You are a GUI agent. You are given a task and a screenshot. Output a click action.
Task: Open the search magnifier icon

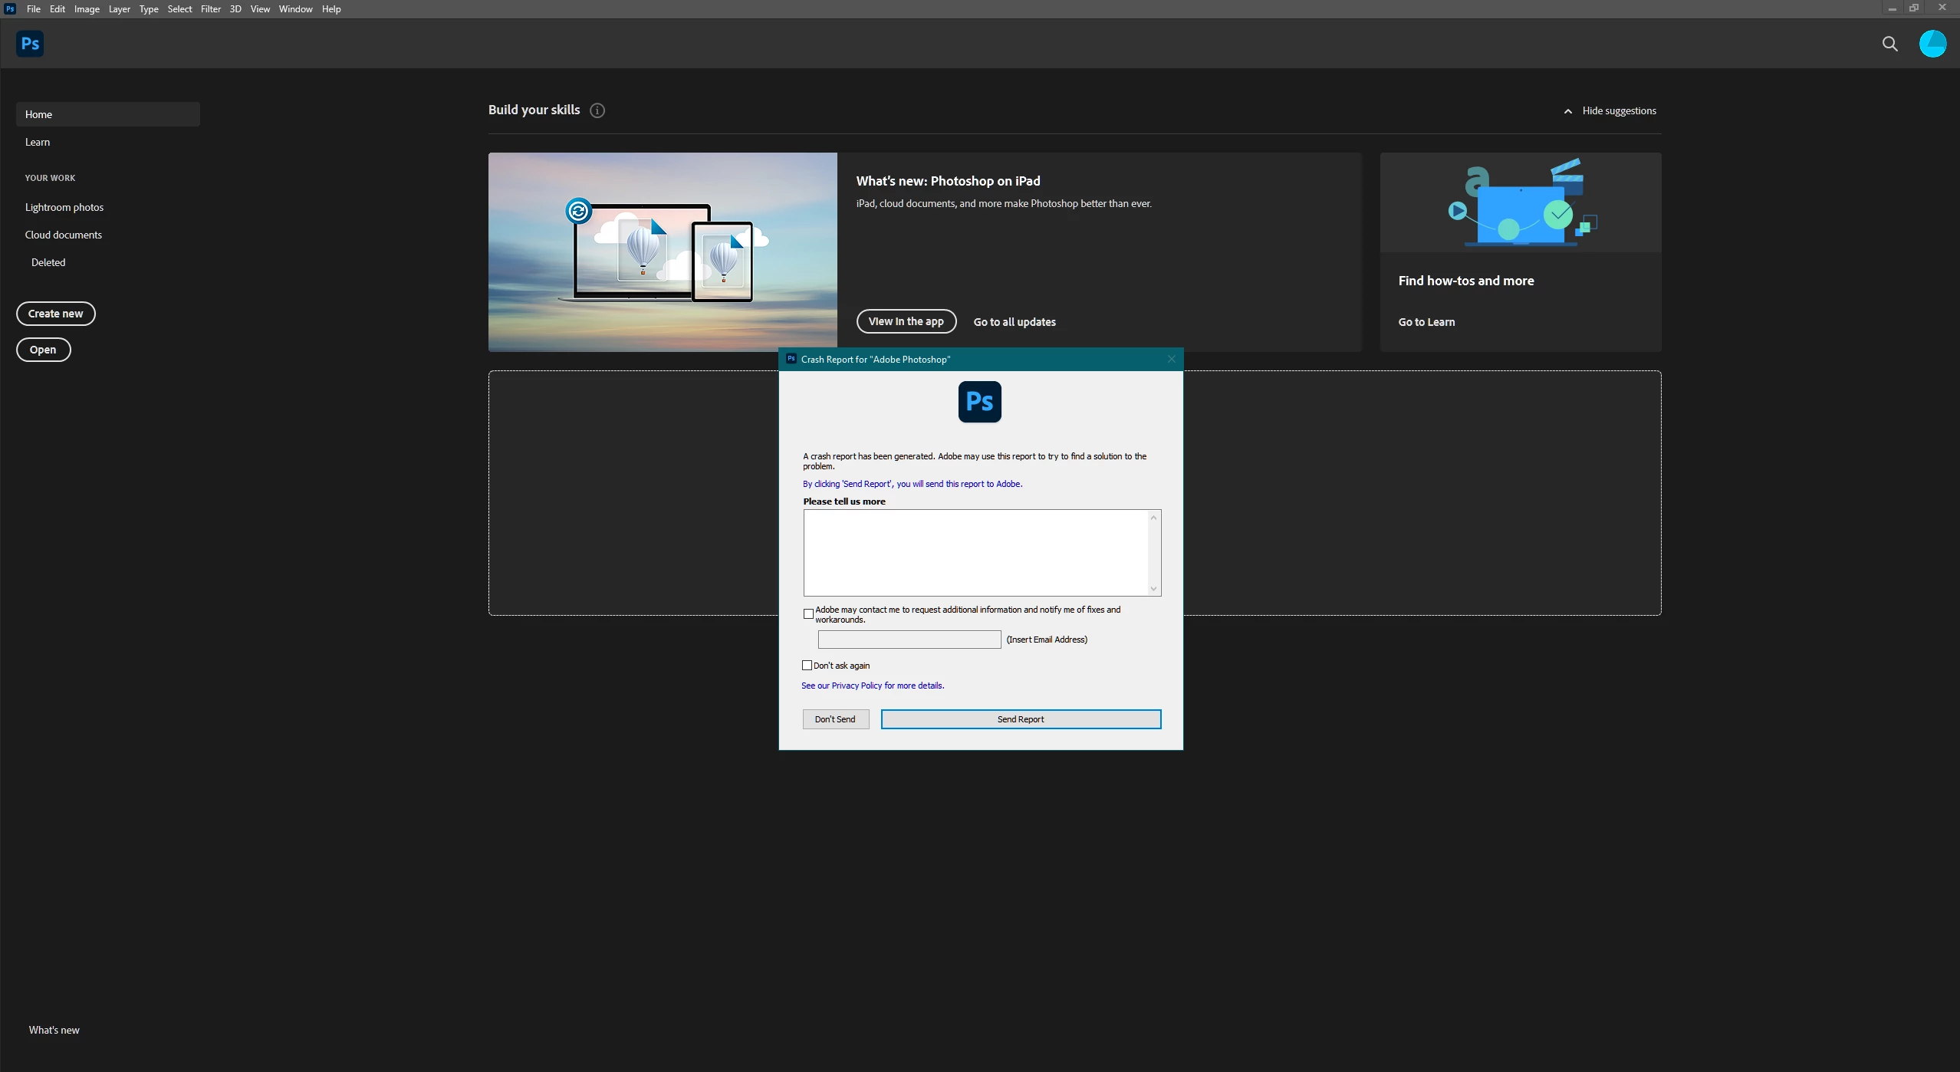[1889, 44]
